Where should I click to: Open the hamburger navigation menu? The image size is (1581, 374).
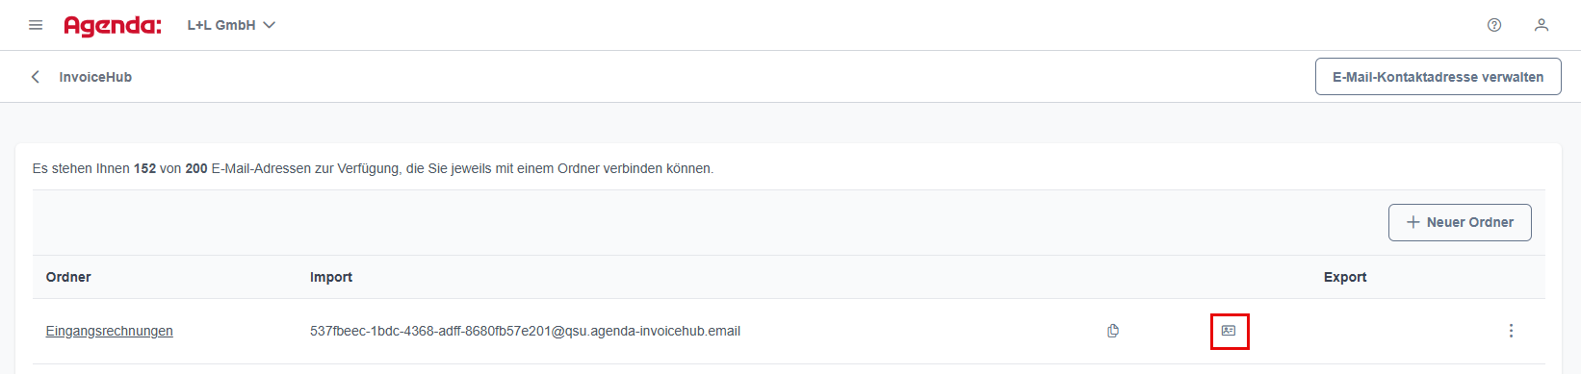pos(36,25)
